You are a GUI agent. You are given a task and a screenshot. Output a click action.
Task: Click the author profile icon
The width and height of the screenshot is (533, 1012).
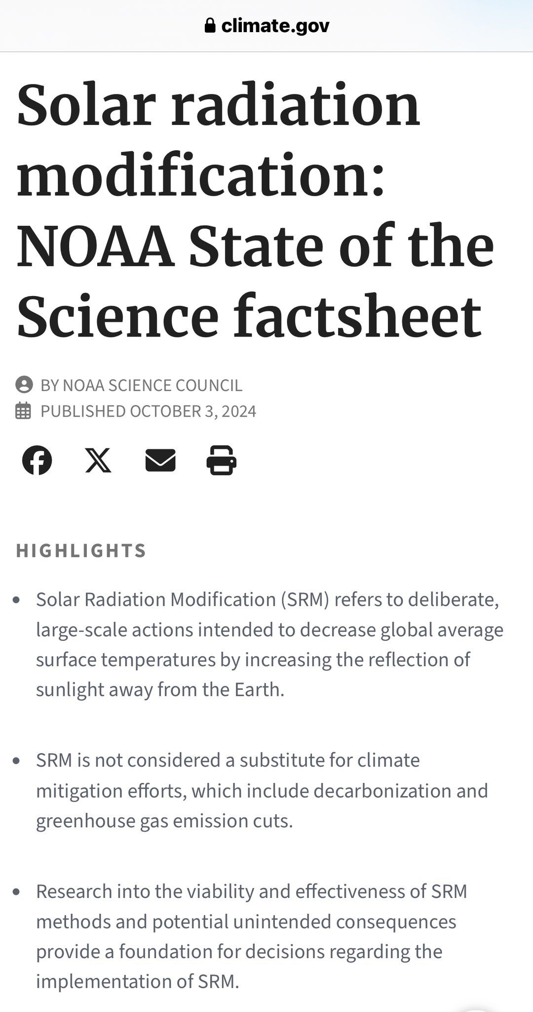click(24, 385)
